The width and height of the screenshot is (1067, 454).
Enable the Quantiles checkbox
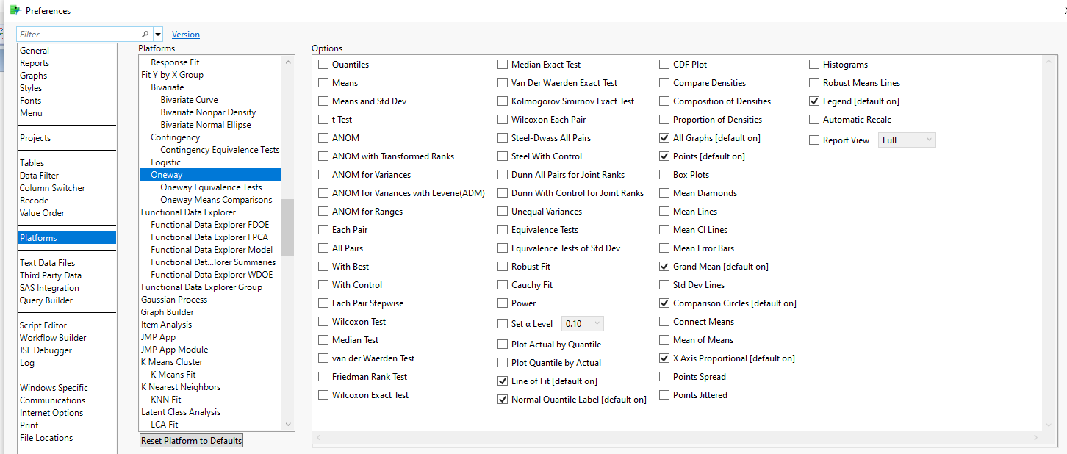click(323, 65)
